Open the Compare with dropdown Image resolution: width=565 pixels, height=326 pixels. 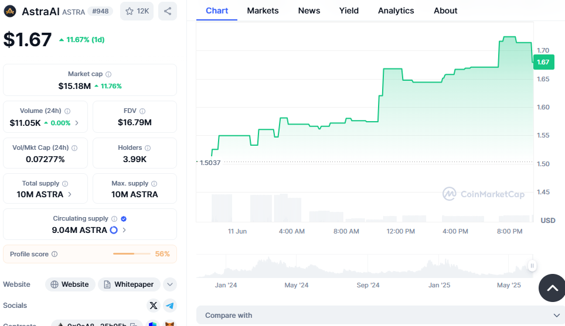click(x=380, y=315)
